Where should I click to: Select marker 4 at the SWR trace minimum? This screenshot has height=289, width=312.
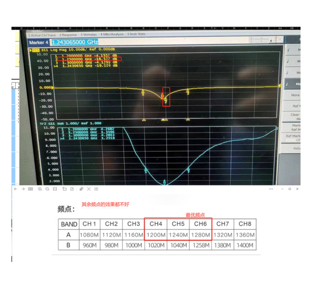click(164, 182)
